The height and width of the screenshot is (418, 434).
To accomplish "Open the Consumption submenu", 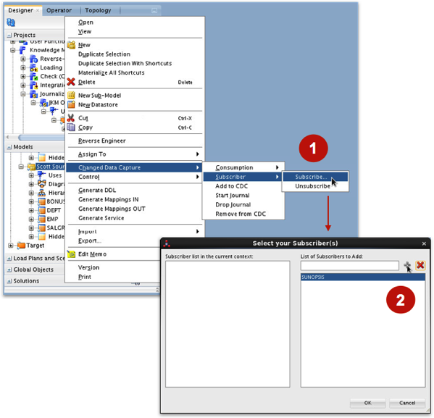I will (243, 167).
